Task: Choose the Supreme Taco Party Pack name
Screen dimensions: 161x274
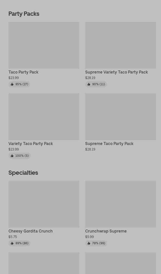Action: click(109, 143)
